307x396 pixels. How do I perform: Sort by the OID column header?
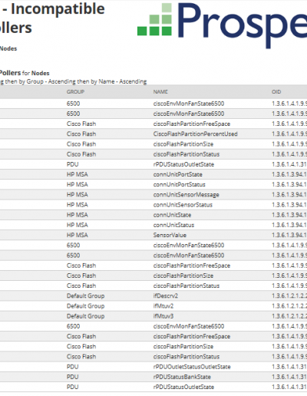pyautogui.click(x=276, y=92)
